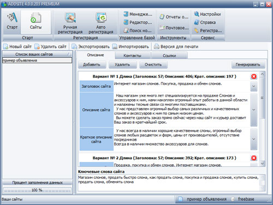The image size is (273, 205).
Task: Click the variants list scrollbar down arrow
Action: (262, 164)
